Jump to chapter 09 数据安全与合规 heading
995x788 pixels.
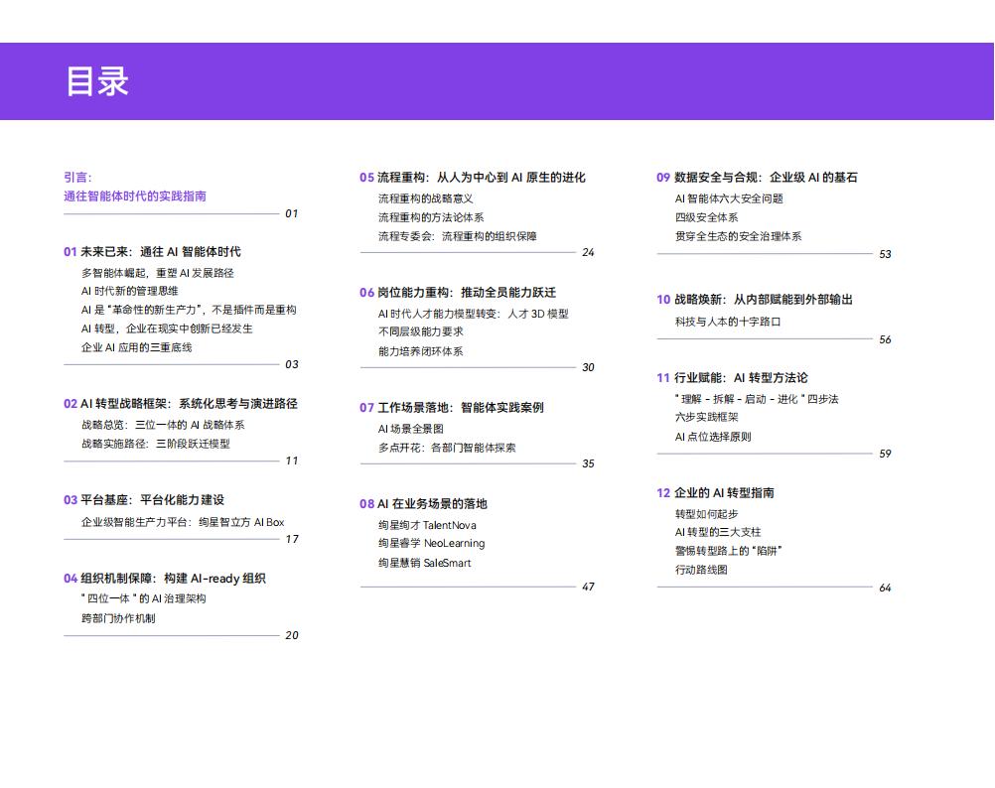click(x=756, y=178)
